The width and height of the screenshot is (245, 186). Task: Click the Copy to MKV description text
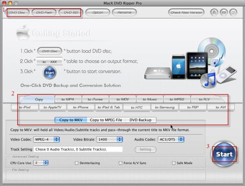point(100,130)
